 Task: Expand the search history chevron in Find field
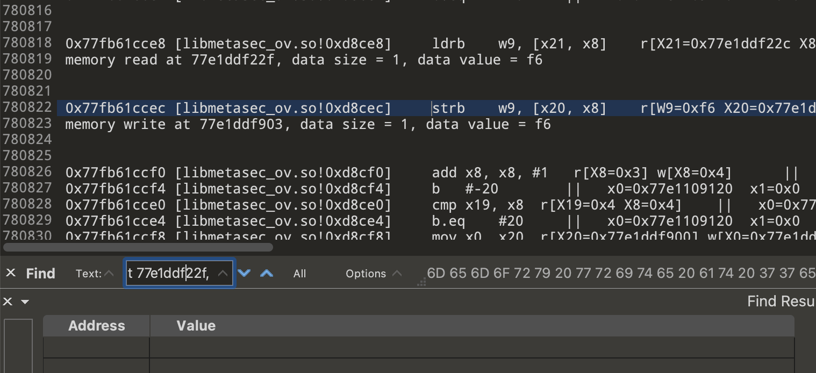coord(223,274)
